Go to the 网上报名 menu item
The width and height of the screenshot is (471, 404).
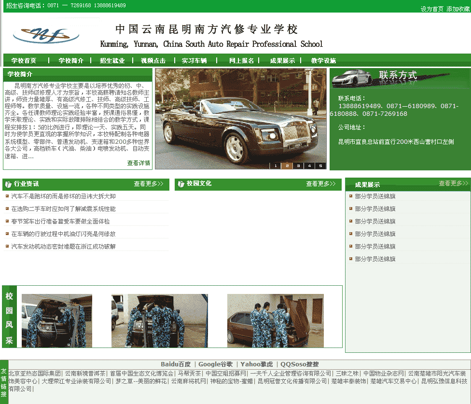point(241,61)
